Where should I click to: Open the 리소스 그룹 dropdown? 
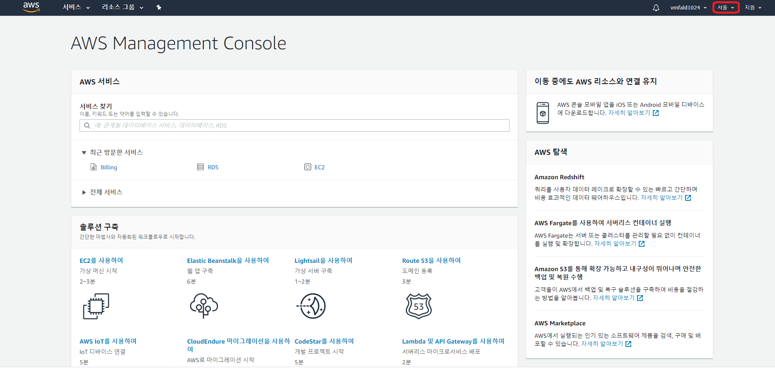123,7
